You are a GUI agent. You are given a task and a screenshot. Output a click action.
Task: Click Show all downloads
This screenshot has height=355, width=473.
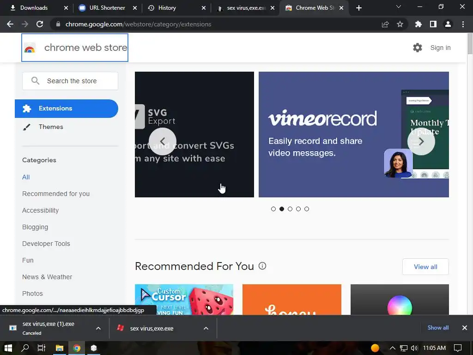[x=438, y=328]
